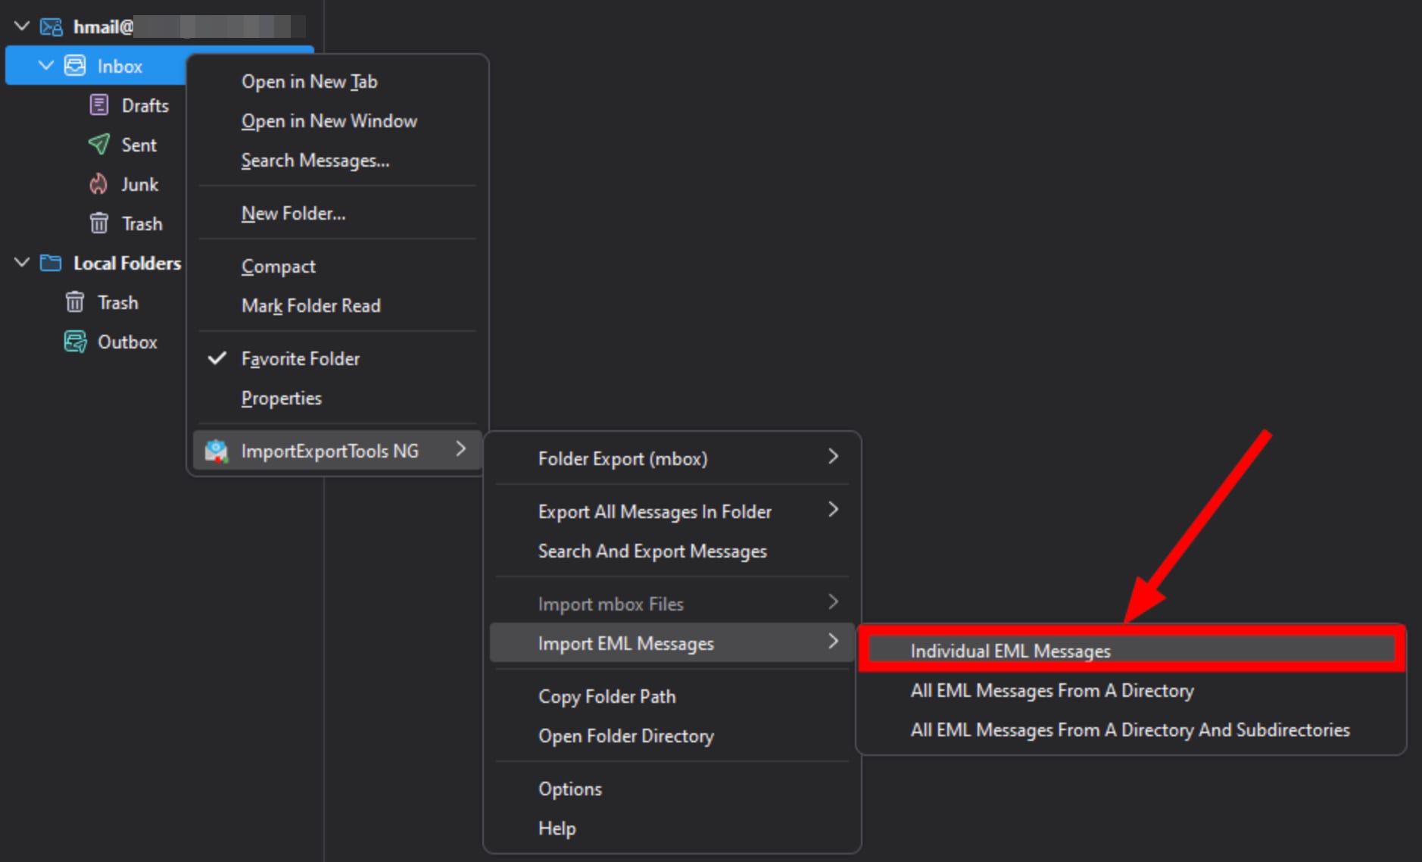Click the ImportExportTools NG envelope icon

click(216, 450)
